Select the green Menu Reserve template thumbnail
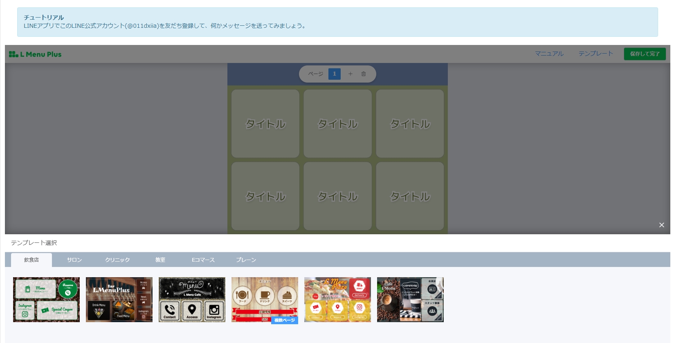The width and height of the screenshot is (674, 343). pyautogui.click(x=46, y=300)
